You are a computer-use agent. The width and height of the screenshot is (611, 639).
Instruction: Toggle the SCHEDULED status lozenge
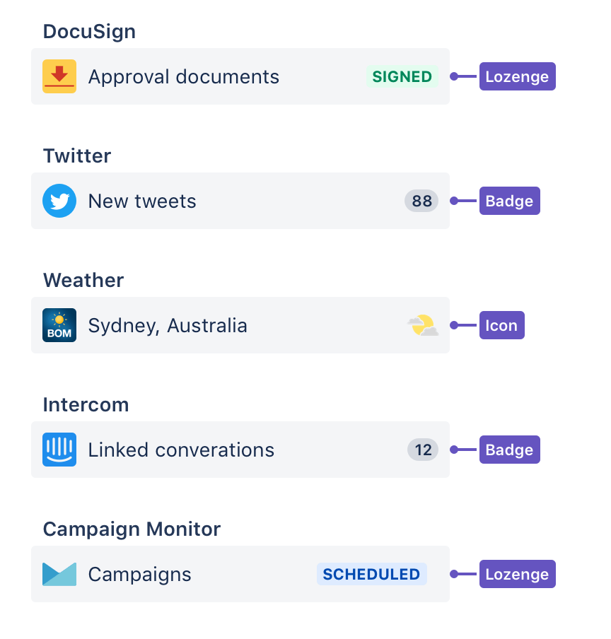coord(372,574)
